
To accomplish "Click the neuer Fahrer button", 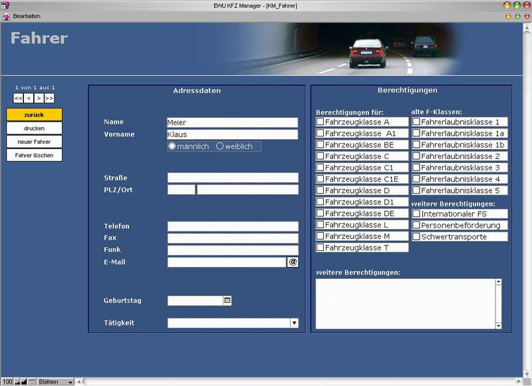I will [35, 142].
